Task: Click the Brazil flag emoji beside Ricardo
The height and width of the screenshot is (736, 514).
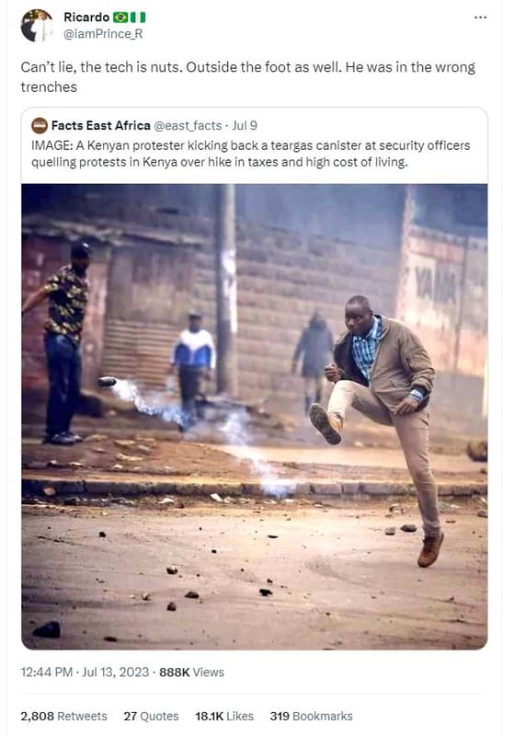Action: tap(120, 17)
